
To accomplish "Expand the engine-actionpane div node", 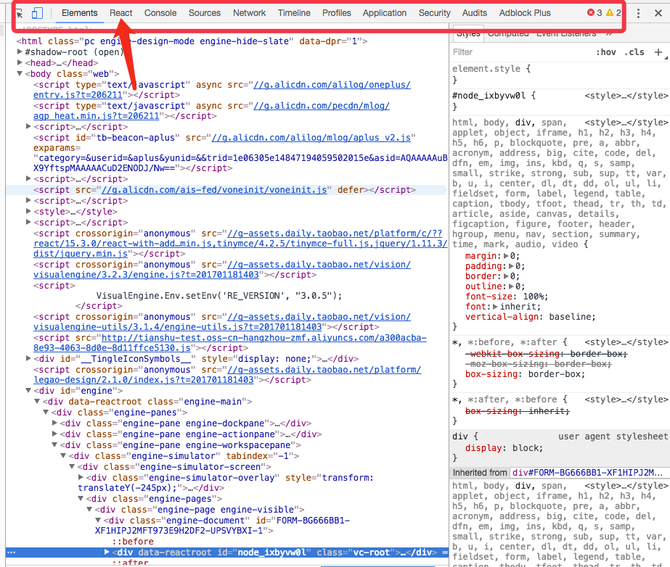I will 54,434.
